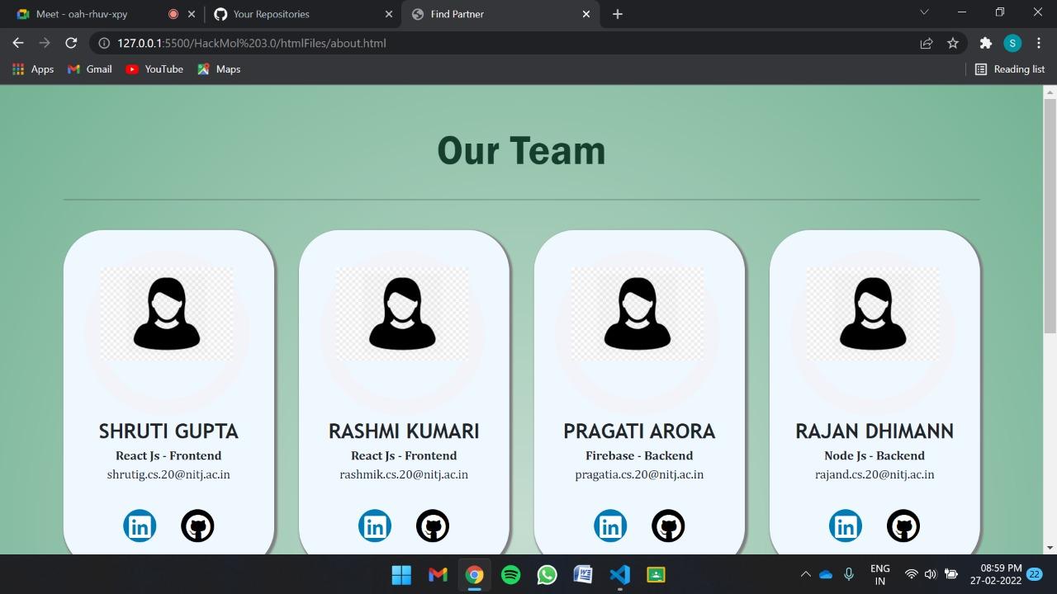Image resolution: width=1057 pixels, height=594 pixels.
Task: Open the Chrome profile avatar S
Action: tap(1012, 43)
